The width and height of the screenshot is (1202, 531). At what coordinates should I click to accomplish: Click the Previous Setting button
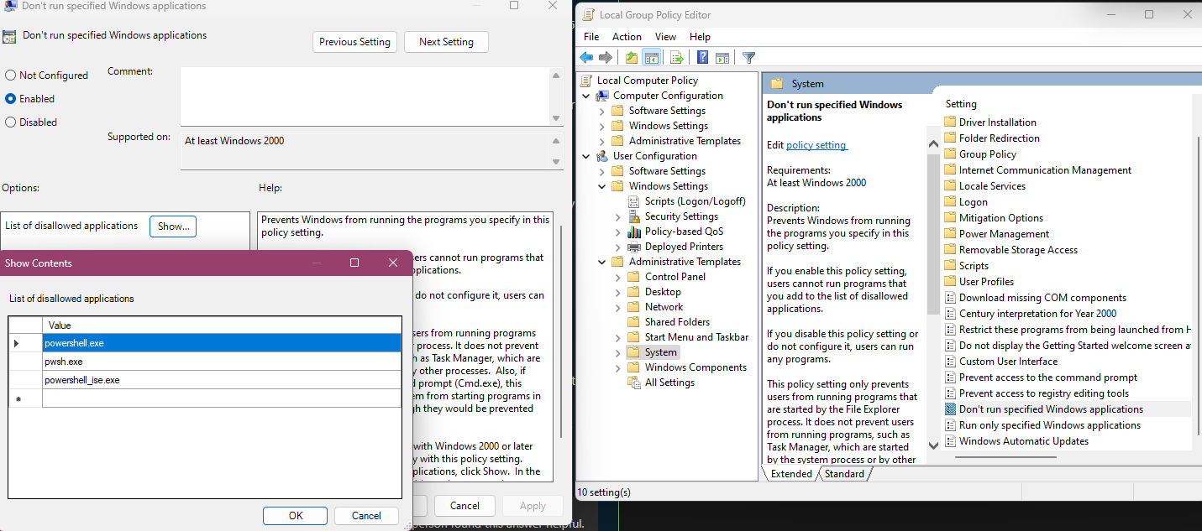[354, 42]
